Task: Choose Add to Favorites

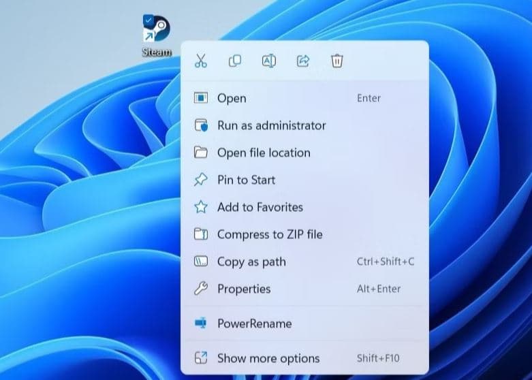Action: pos(304,207)
